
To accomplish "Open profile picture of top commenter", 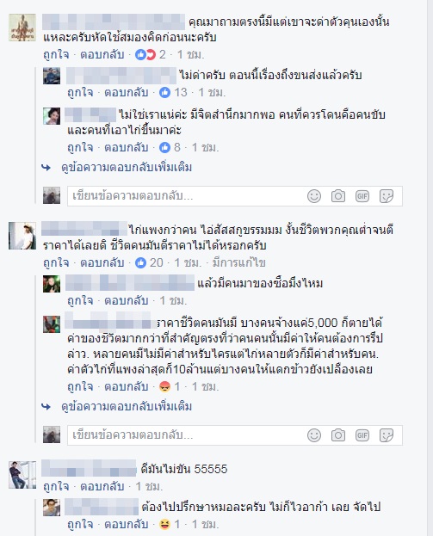I will (22, 28).
